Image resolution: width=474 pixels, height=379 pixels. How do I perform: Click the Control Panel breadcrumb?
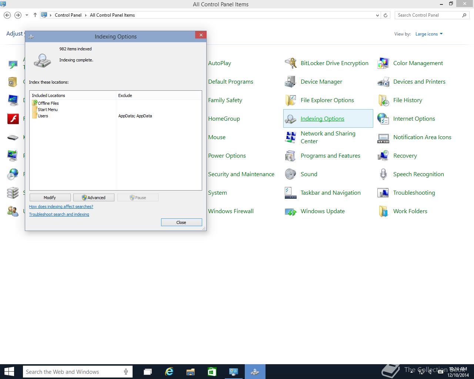68,15
